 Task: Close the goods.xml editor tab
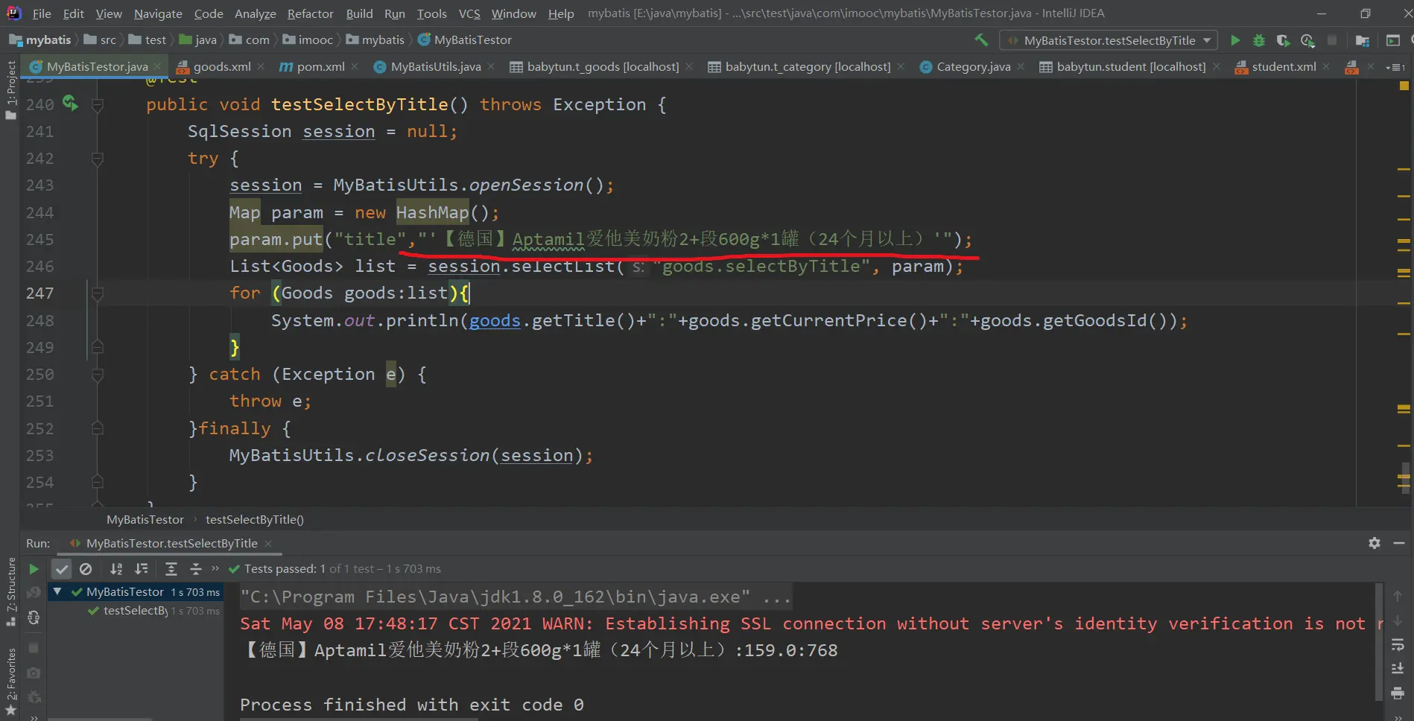261,66
